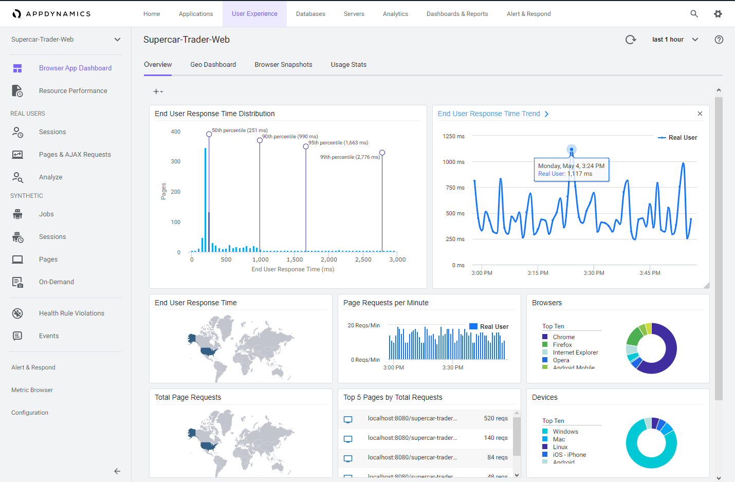Click the Events sidebar icon
The height and width of the screenshot is (482, 735).
point(17,336)
